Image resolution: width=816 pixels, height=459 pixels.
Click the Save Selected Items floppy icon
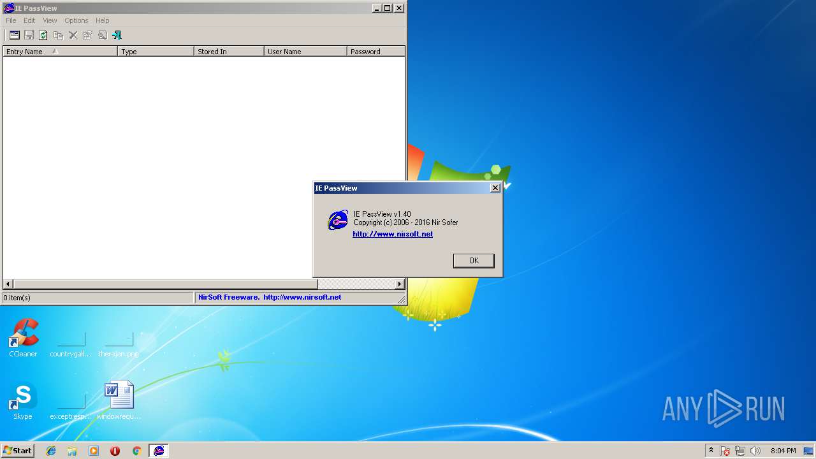tap(29, 35)
